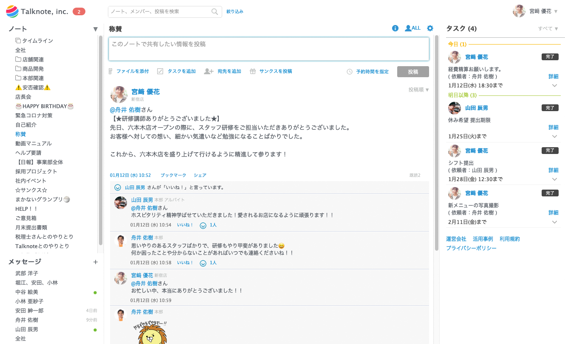The height and width of the screenshot is (344, 565).
Task: Click the サンクスを投稿 gift icon
Action: pyautogui.click(x=252, y=71)
